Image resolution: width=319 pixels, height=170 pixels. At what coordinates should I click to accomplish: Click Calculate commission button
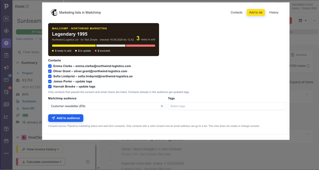tap(40, 162)
